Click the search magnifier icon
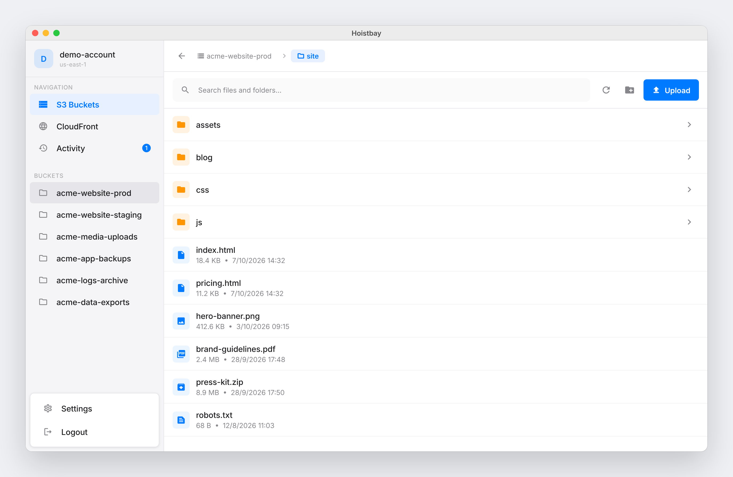733x477 pixels. pos(185,90)
